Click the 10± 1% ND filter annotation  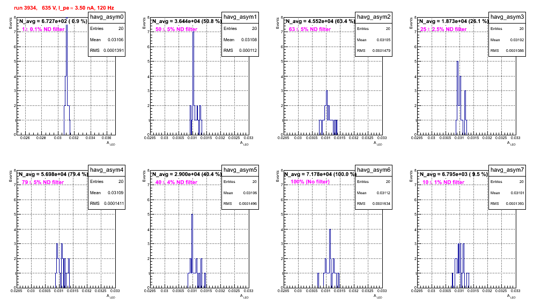point(443,182)
